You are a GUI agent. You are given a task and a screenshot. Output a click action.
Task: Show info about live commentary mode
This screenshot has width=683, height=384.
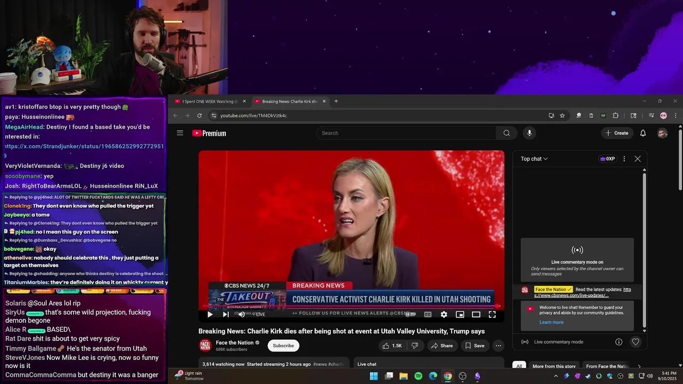[x=619, y=342]
